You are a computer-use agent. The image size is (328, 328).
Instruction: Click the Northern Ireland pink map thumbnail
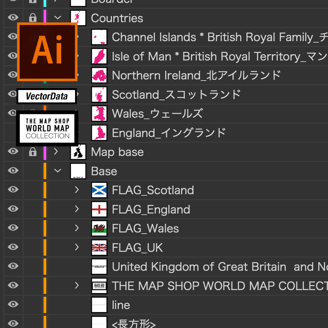pos(99,75)
